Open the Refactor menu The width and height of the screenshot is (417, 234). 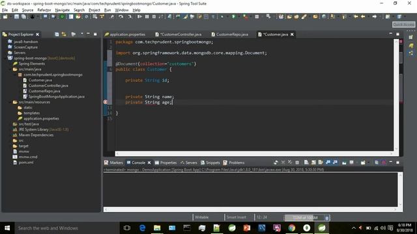(44, 10)
